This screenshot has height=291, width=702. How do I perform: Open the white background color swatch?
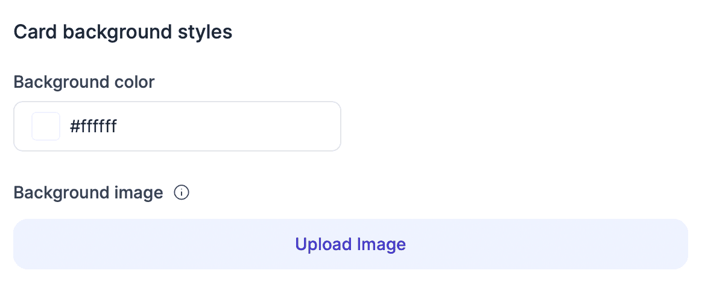pyautogui.click(x=46, y=126)
